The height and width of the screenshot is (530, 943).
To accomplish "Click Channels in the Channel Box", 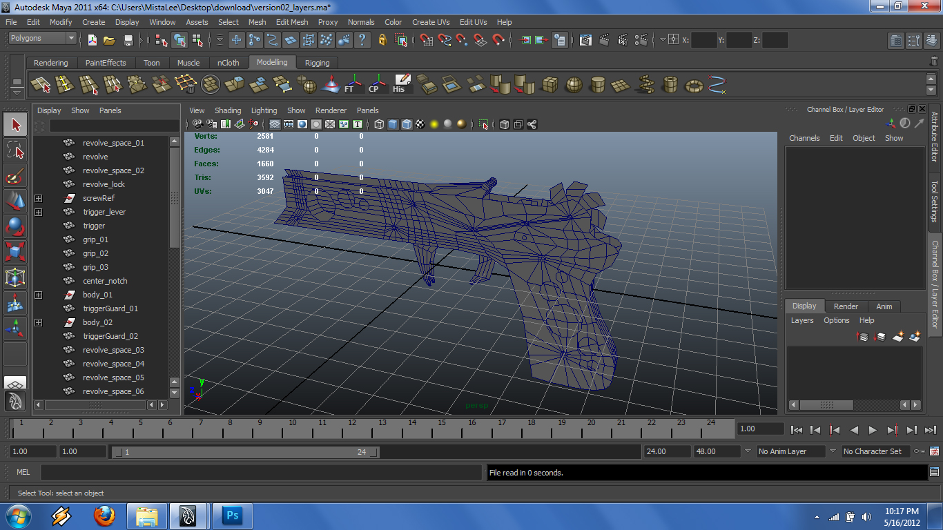I will point(804,138).
